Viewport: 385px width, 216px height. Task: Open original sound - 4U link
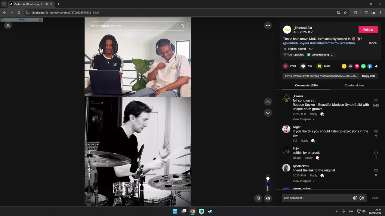[x=300, y=49]
